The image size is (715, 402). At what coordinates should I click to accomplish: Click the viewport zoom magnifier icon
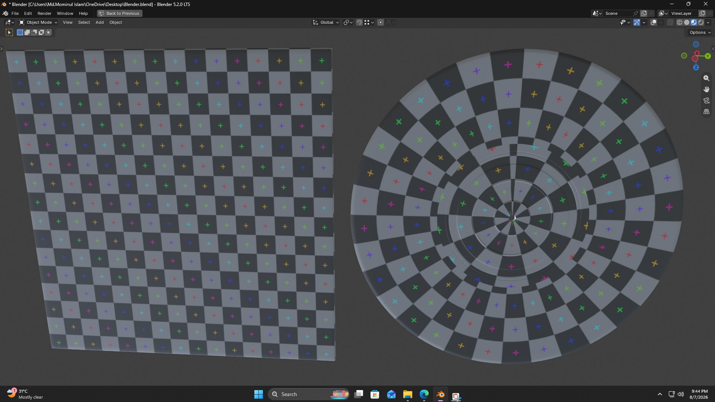(x=706, y=78)
